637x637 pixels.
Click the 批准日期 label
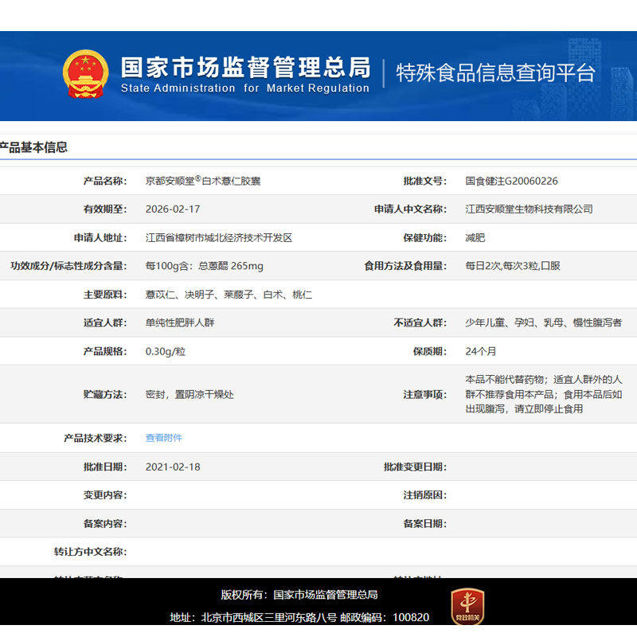coord(105,467)
